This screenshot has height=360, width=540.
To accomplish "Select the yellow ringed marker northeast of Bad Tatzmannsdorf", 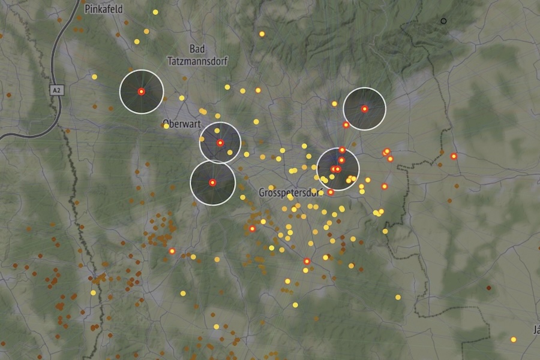I will (262, 34).
